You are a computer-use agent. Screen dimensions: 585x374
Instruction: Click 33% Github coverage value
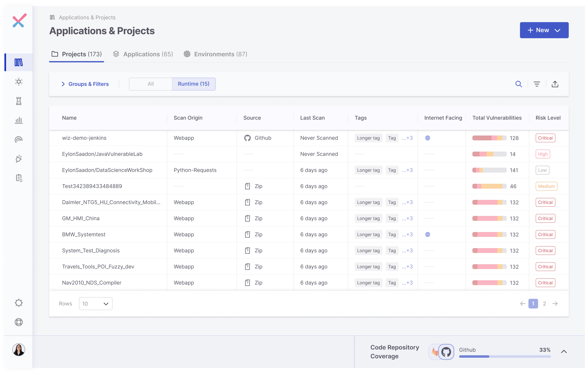(545, 350)
